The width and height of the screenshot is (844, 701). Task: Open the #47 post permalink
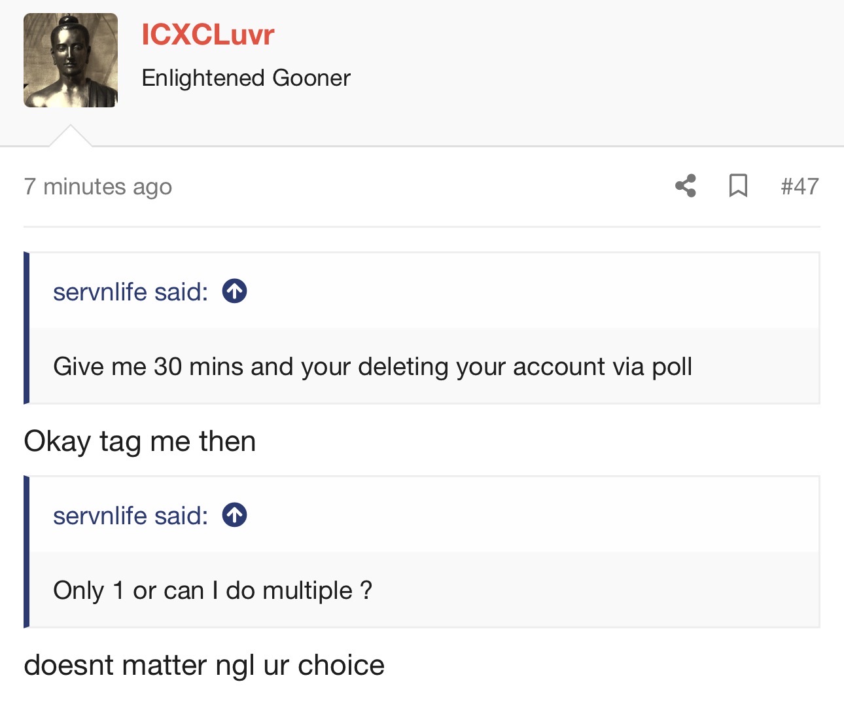tap(800, 187)
